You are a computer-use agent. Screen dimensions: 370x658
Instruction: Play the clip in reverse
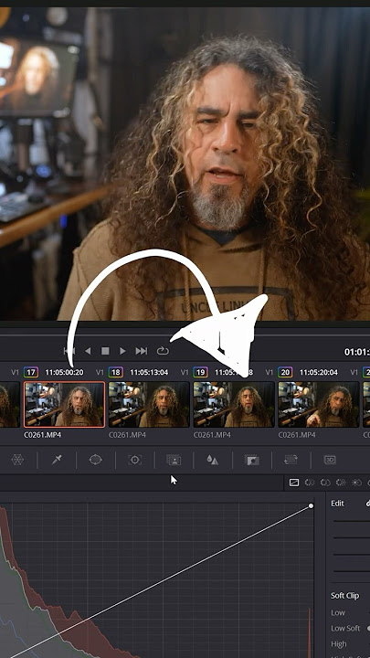tap(88, 351)
